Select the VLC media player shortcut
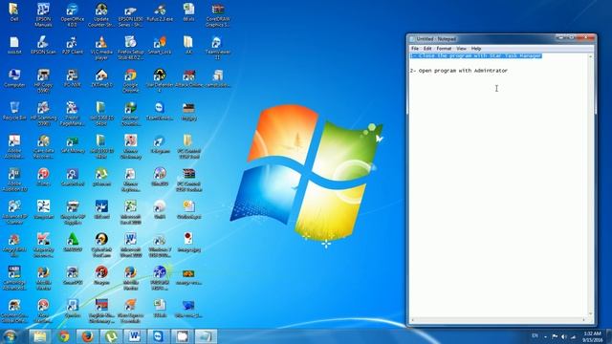Image resolution: width=612 pixels, height=344 pixels. (x=101, y=48)
